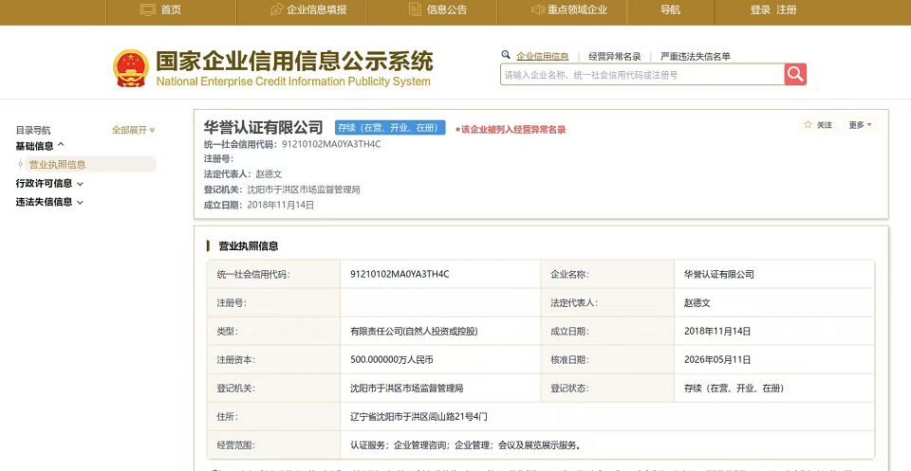Screen dimensions: 911x471
Task: Expand the 行政许可信息 section
Action: tap(49, 183)
